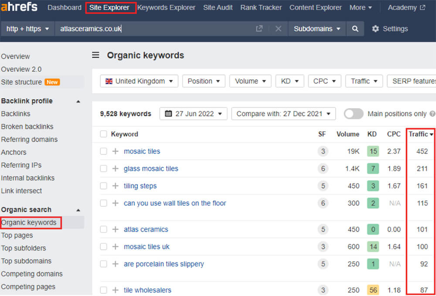436x296 pixels.
Task: Toggle the hamburger sidebar menu
Action: tap(95, 55)
